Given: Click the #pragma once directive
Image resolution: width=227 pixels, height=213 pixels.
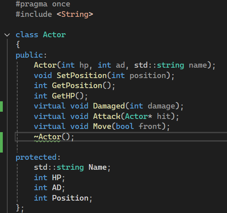Looking at the screenshot, I should 43,4.
